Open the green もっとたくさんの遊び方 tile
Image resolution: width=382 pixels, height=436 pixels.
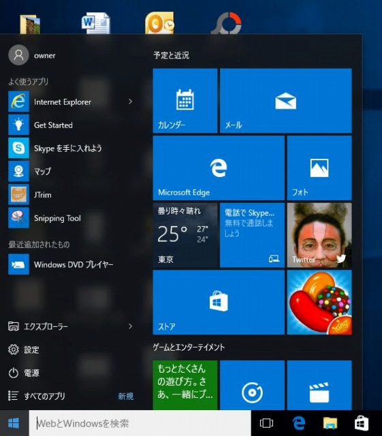point(185,385)
